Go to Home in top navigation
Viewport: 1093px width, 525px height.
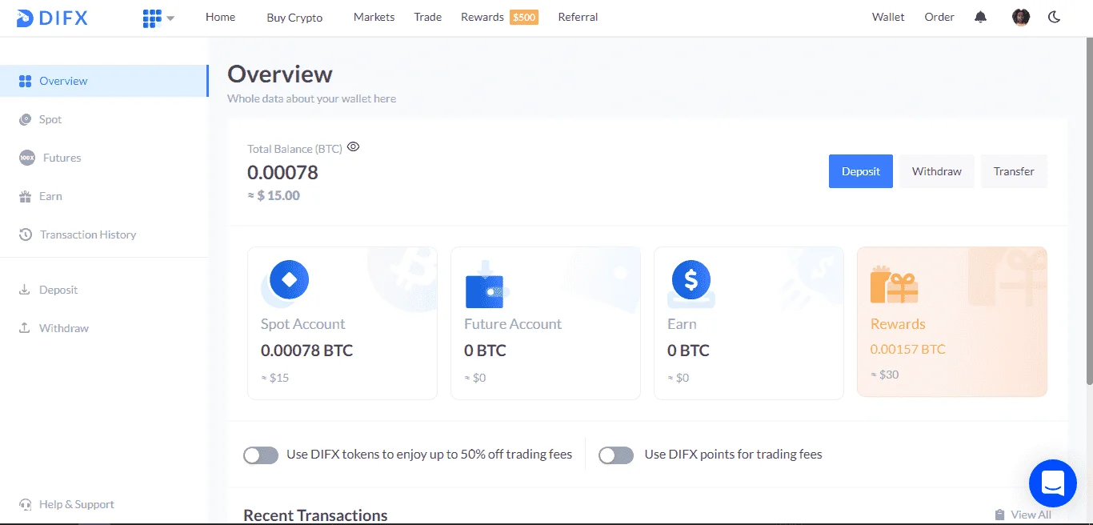pos(220,17)
